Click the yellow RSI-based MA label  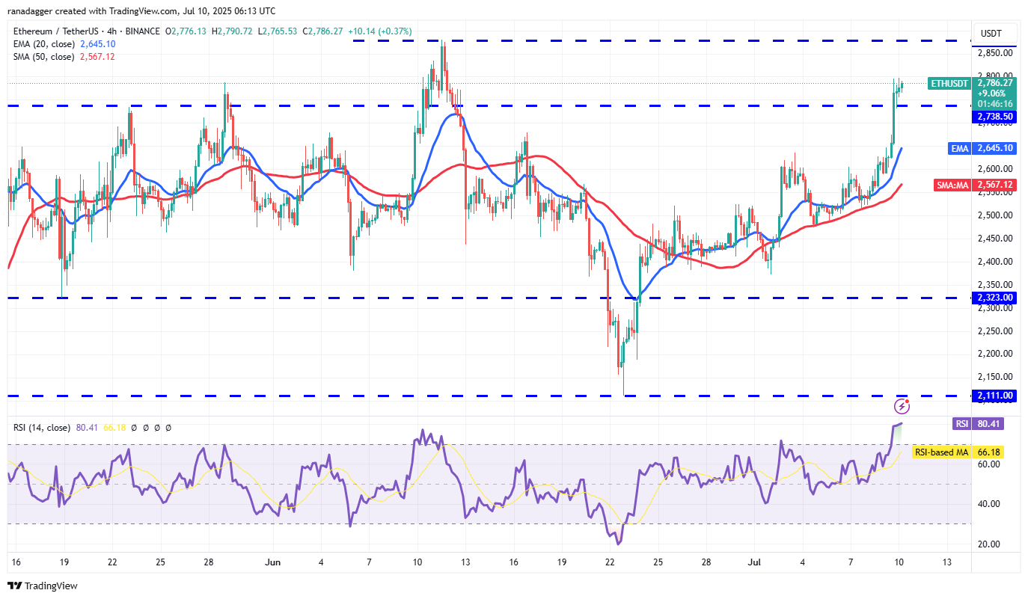[941, 452]
